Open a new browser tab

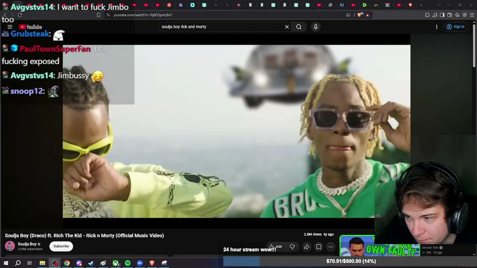tap(421, 5)
